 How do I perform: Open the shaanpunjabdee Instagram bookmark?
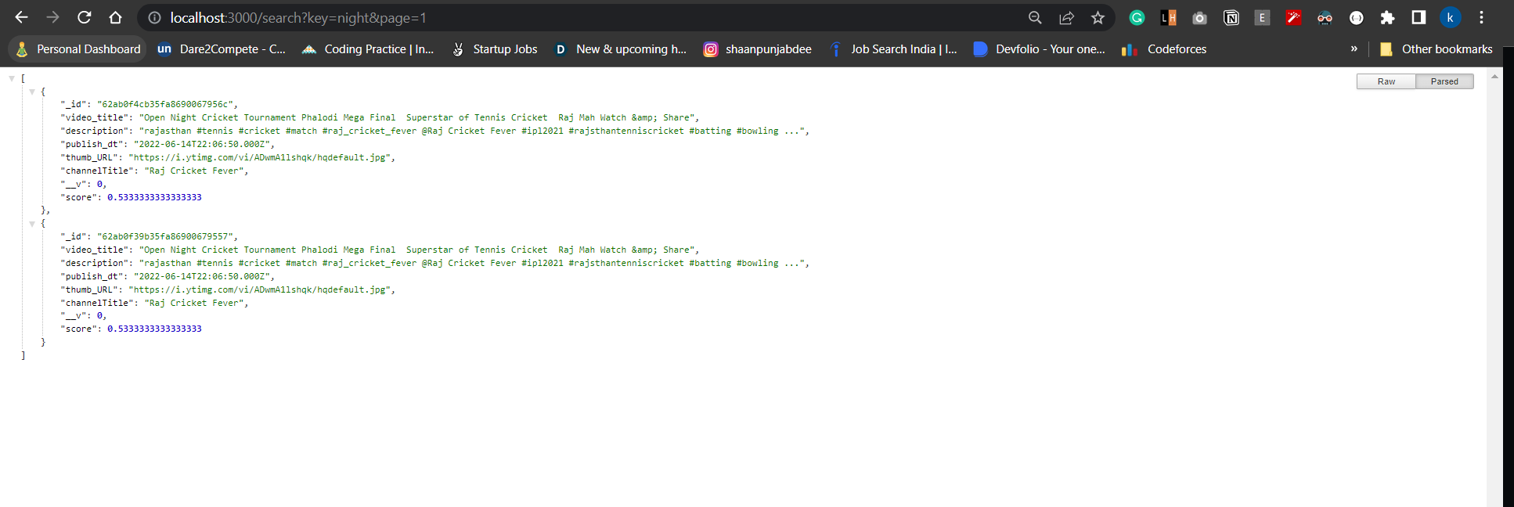[x=757, y=49]
